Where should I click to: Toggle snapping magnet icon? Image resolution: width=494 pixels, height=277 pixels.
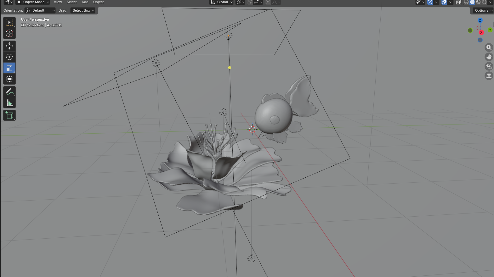[250, 2]
